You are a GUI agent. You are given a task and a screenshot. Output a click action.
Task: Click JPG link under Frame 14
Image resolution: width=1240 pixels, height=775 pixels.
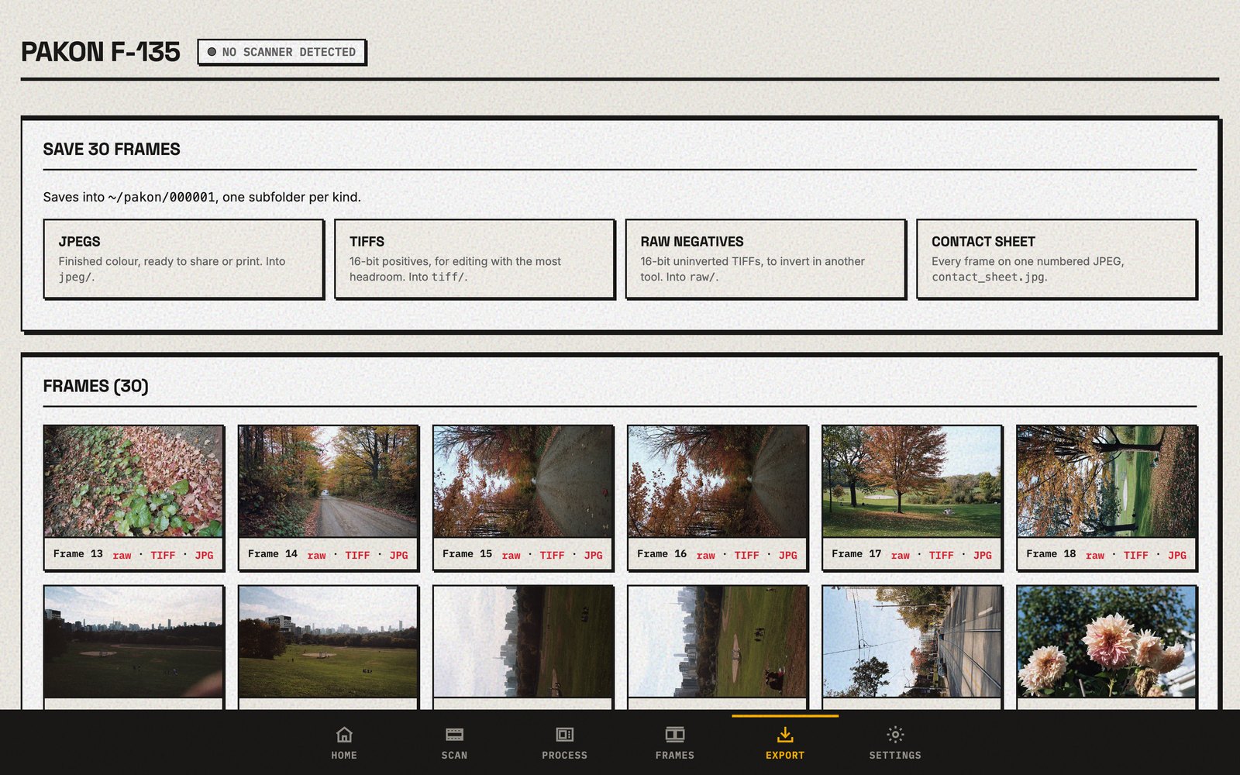point(398,555)
